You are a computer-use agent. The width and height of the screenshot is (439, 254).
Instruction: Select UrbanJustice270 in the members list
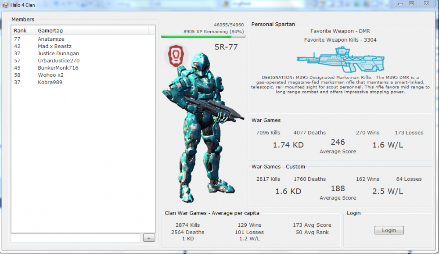pos(58,61)
